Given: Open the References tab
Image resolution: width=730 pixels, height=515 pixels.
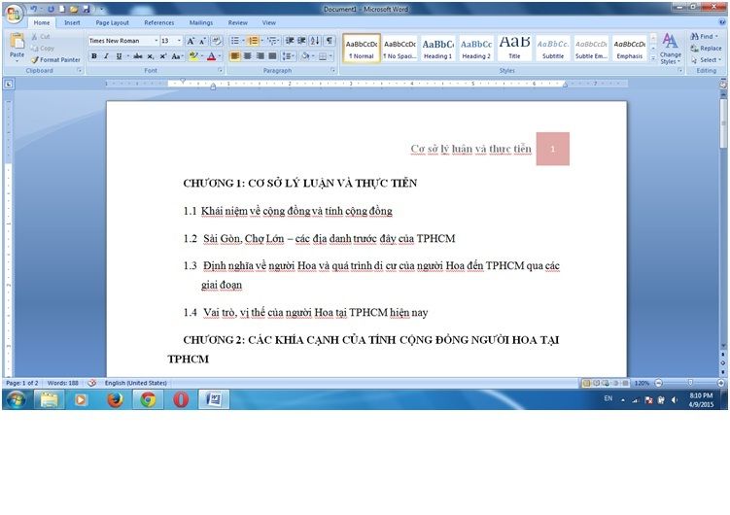Looking at the screenshot, I should click(x=158, y=22).
